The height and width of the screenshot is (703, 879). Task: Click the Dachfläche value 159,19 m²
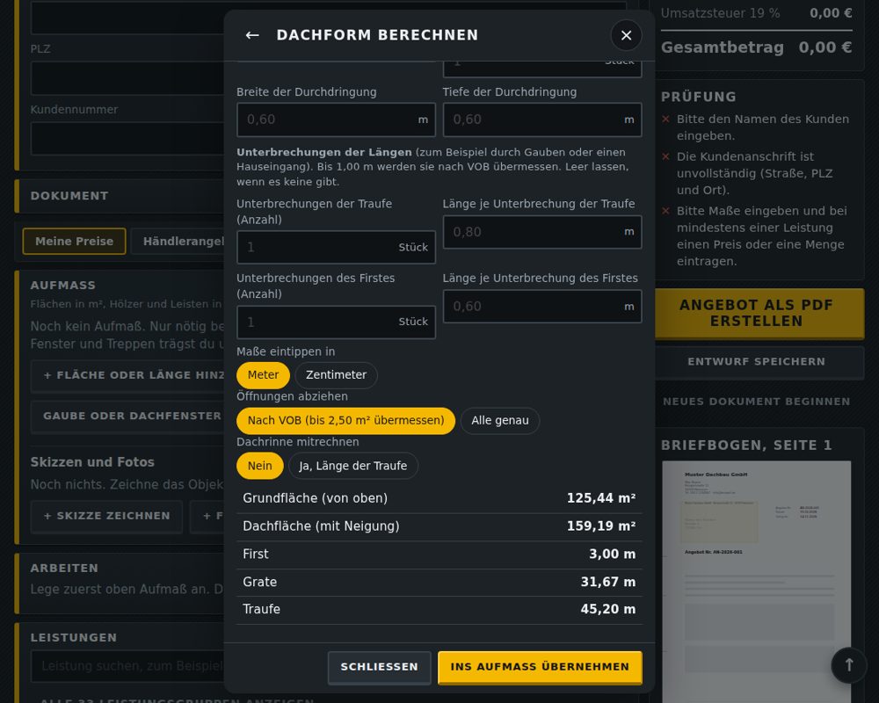601,526
